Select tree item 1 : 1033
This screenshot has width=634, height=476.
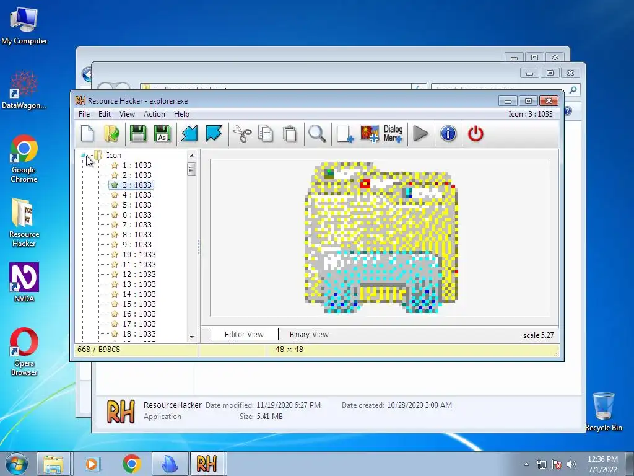coord(137,165)
